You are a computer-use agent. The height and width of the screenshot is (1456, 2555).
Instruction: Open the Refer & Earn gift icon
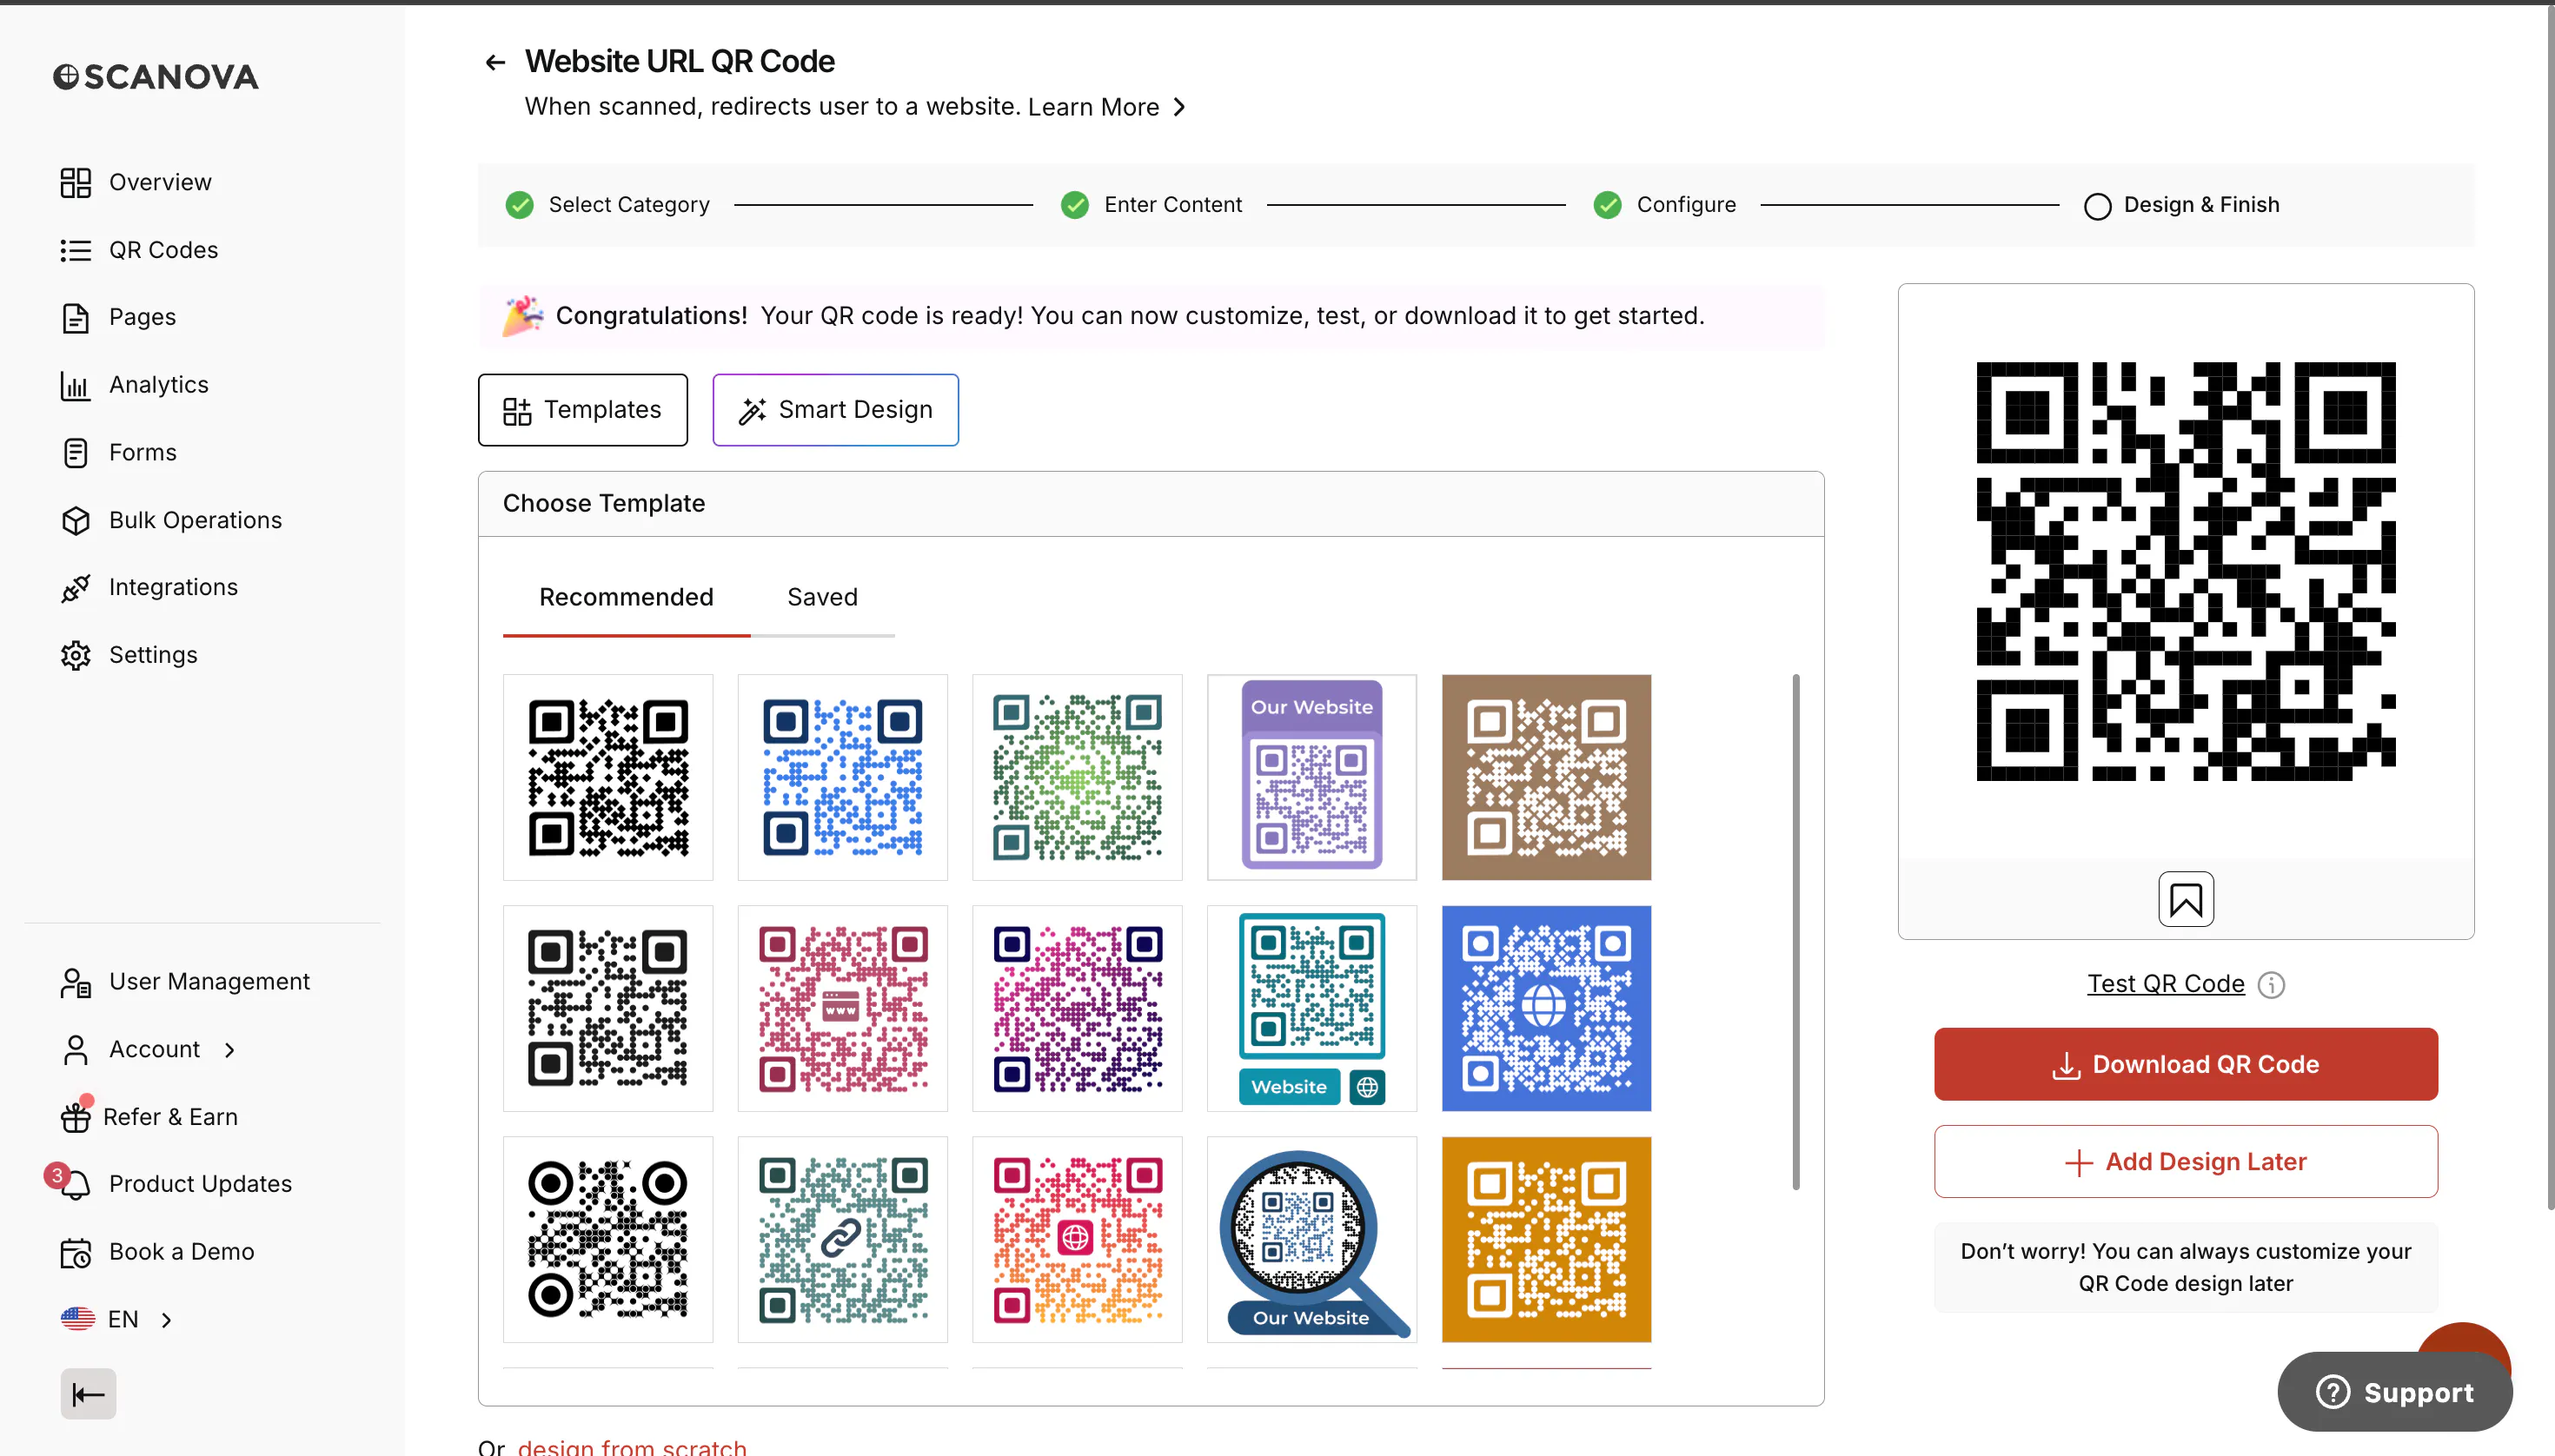tap(75, 1117)
